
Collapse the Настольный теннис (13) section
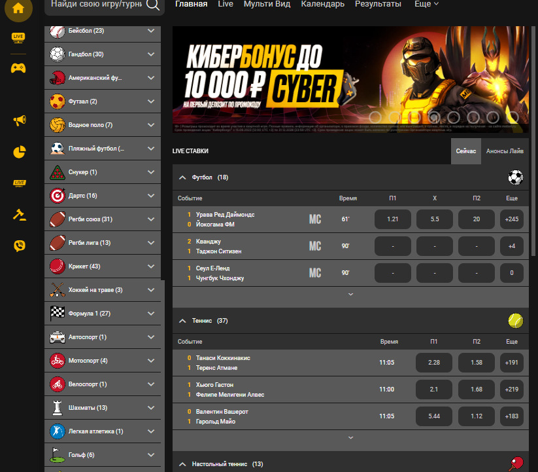click(x=182, y=464)
